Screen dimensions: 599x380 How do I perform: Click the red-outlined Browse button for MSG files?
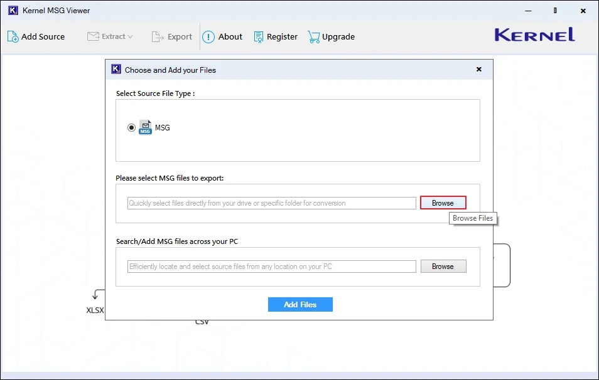click(443, 203)
